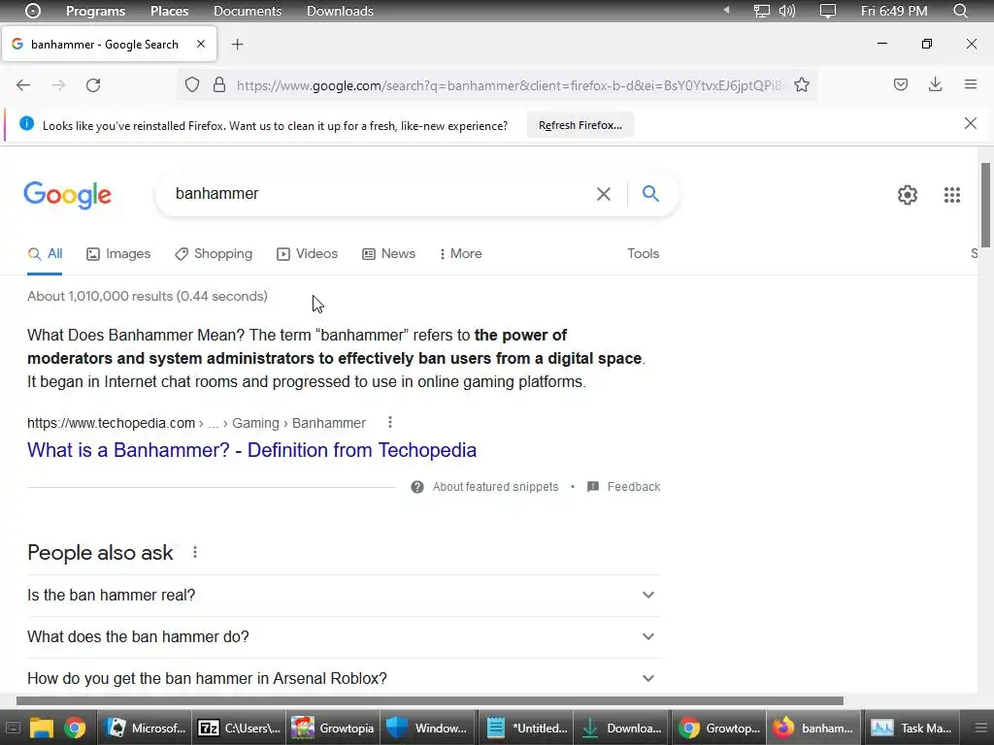Click the show desktop button at taskbar left
This screenshot has height=745, width=994.
pyautogui.click(x=12, y=728)
